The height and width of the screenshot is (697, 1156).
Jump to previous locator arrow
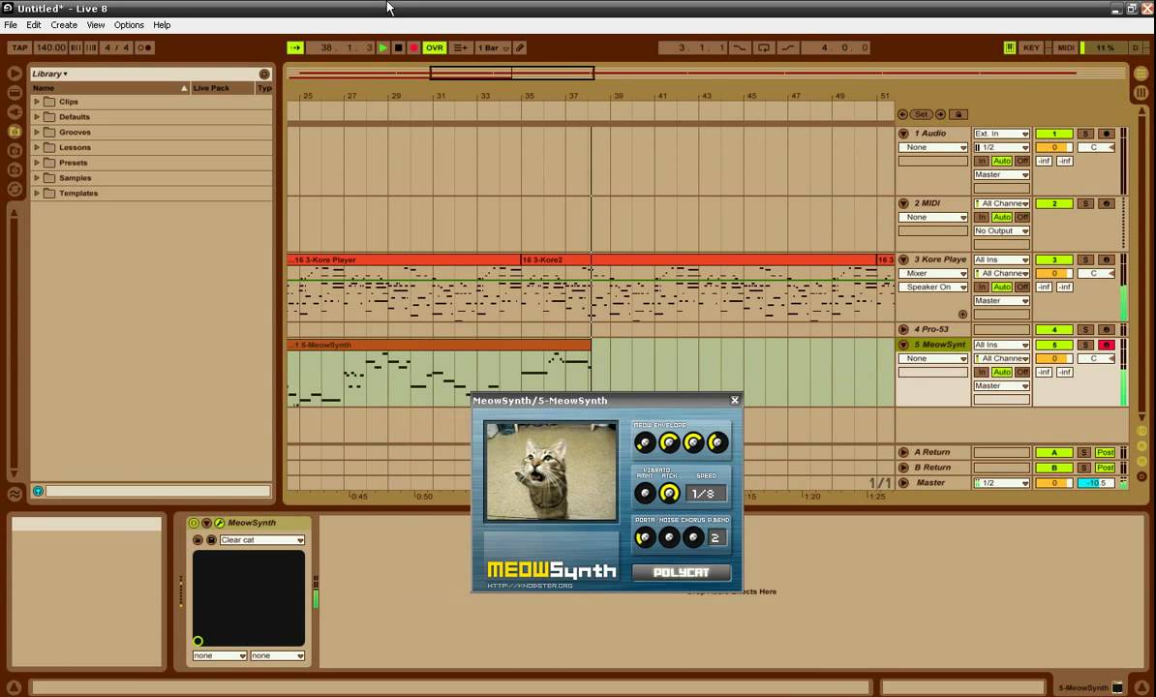tap(903, 115)
